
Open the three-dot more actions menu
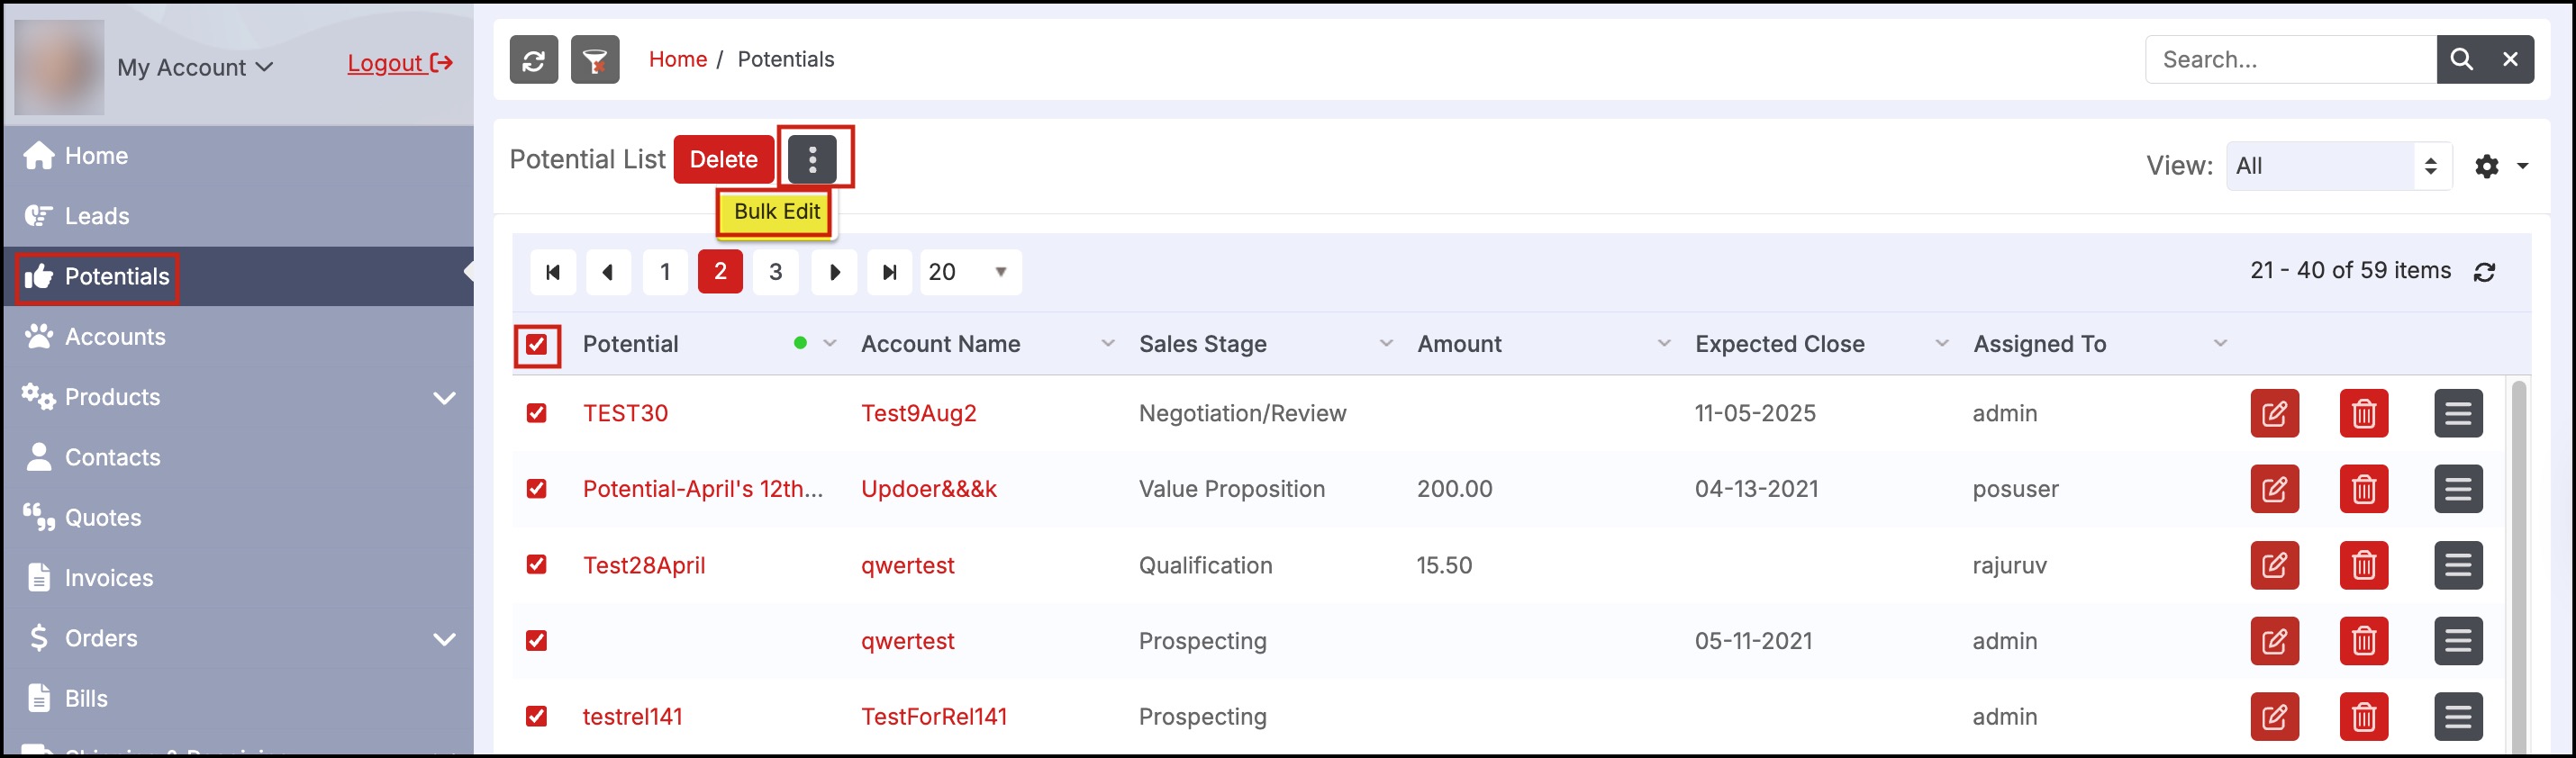click(x=812, y=159)
